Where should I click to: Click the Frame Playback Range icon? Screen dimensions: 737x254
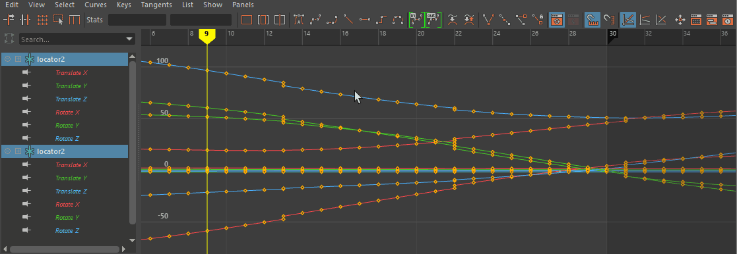(x=263, y=20)
